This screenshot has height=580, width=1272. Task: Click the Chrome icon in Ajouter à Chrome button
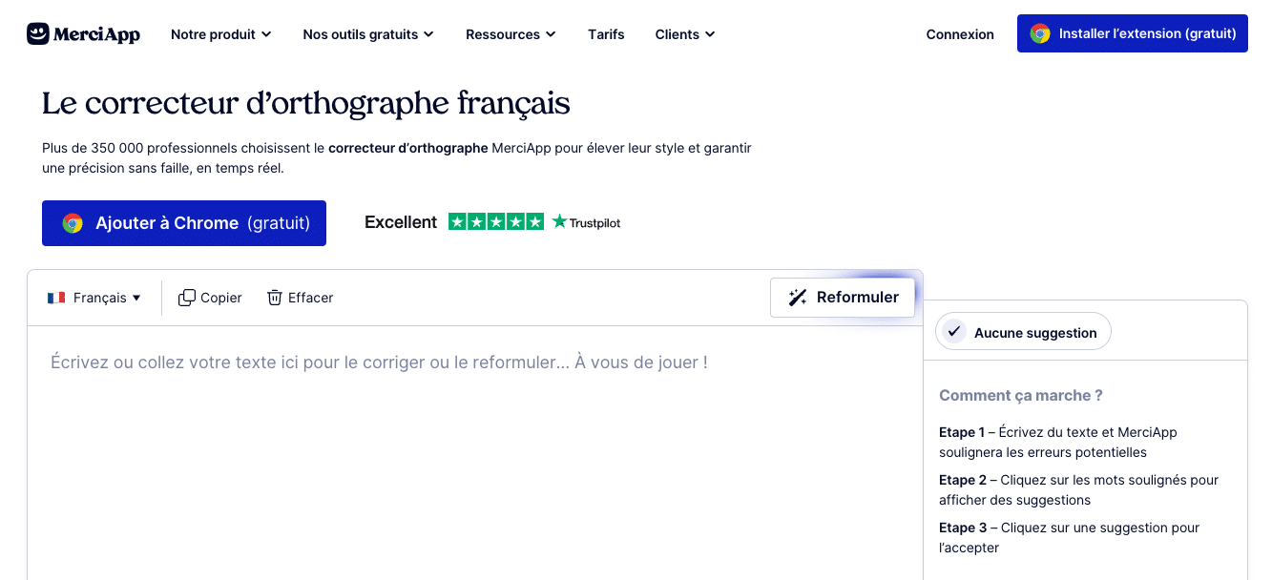[73, 223]
